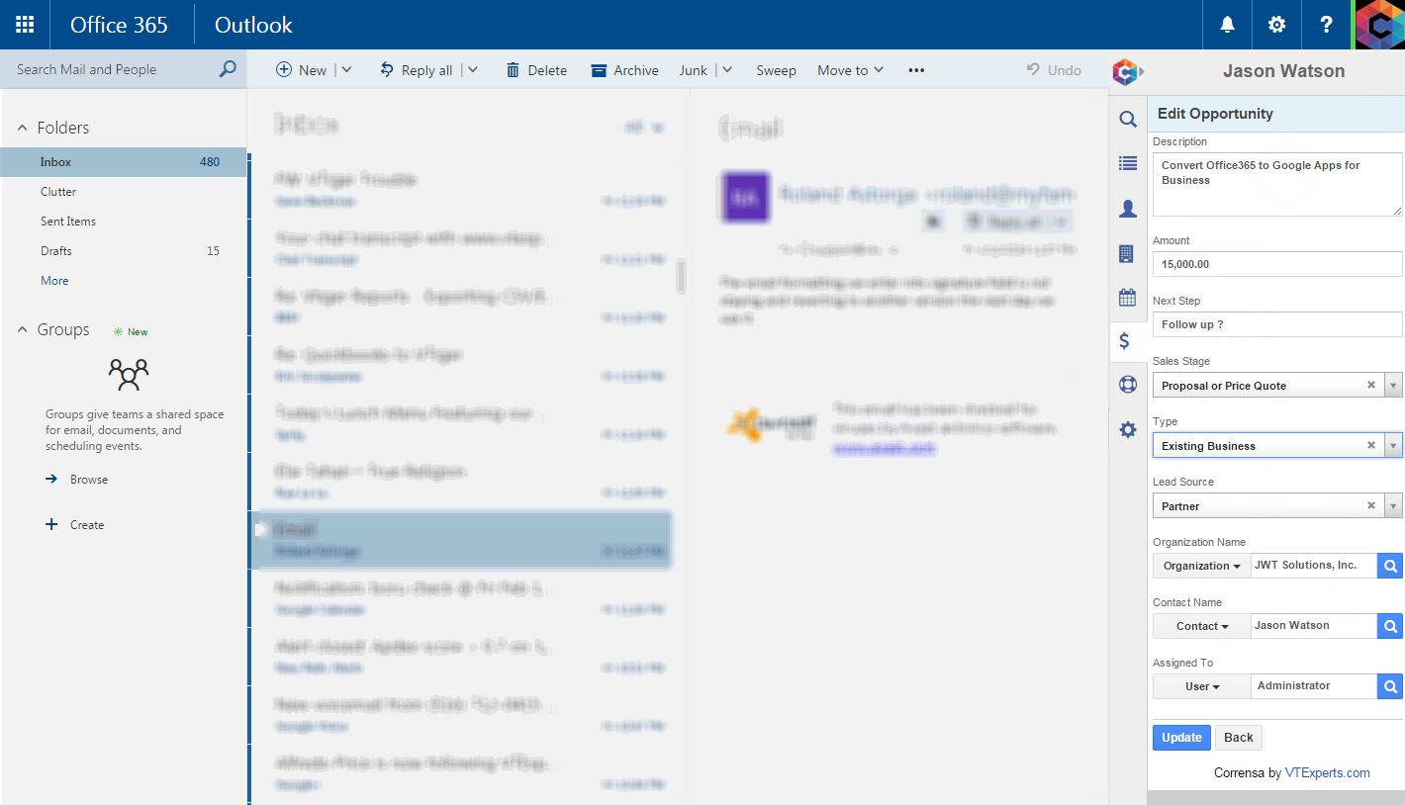Image resolution: width=1405 pixels, height=805 pixels.
Task: Open the Corrensa contacts person icon
Action: point(1127,209)
